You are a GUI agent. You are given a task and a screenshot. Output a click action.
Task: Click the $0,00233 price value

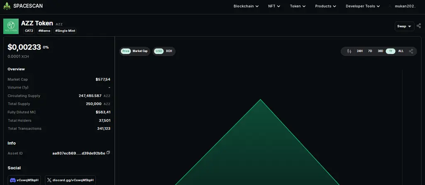click(24, 47)
